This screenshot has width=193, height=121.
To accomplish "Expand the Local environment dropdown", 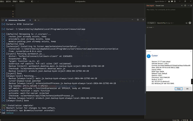I will click(x=150, y=27).
